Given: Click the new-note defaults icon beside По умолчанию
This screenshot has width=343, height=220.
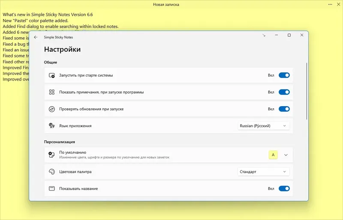Looking at the screenshot, I should click(x=51, y=155).
